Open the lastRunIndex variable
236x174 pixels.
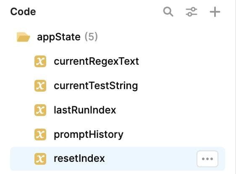tap(85, 110)
